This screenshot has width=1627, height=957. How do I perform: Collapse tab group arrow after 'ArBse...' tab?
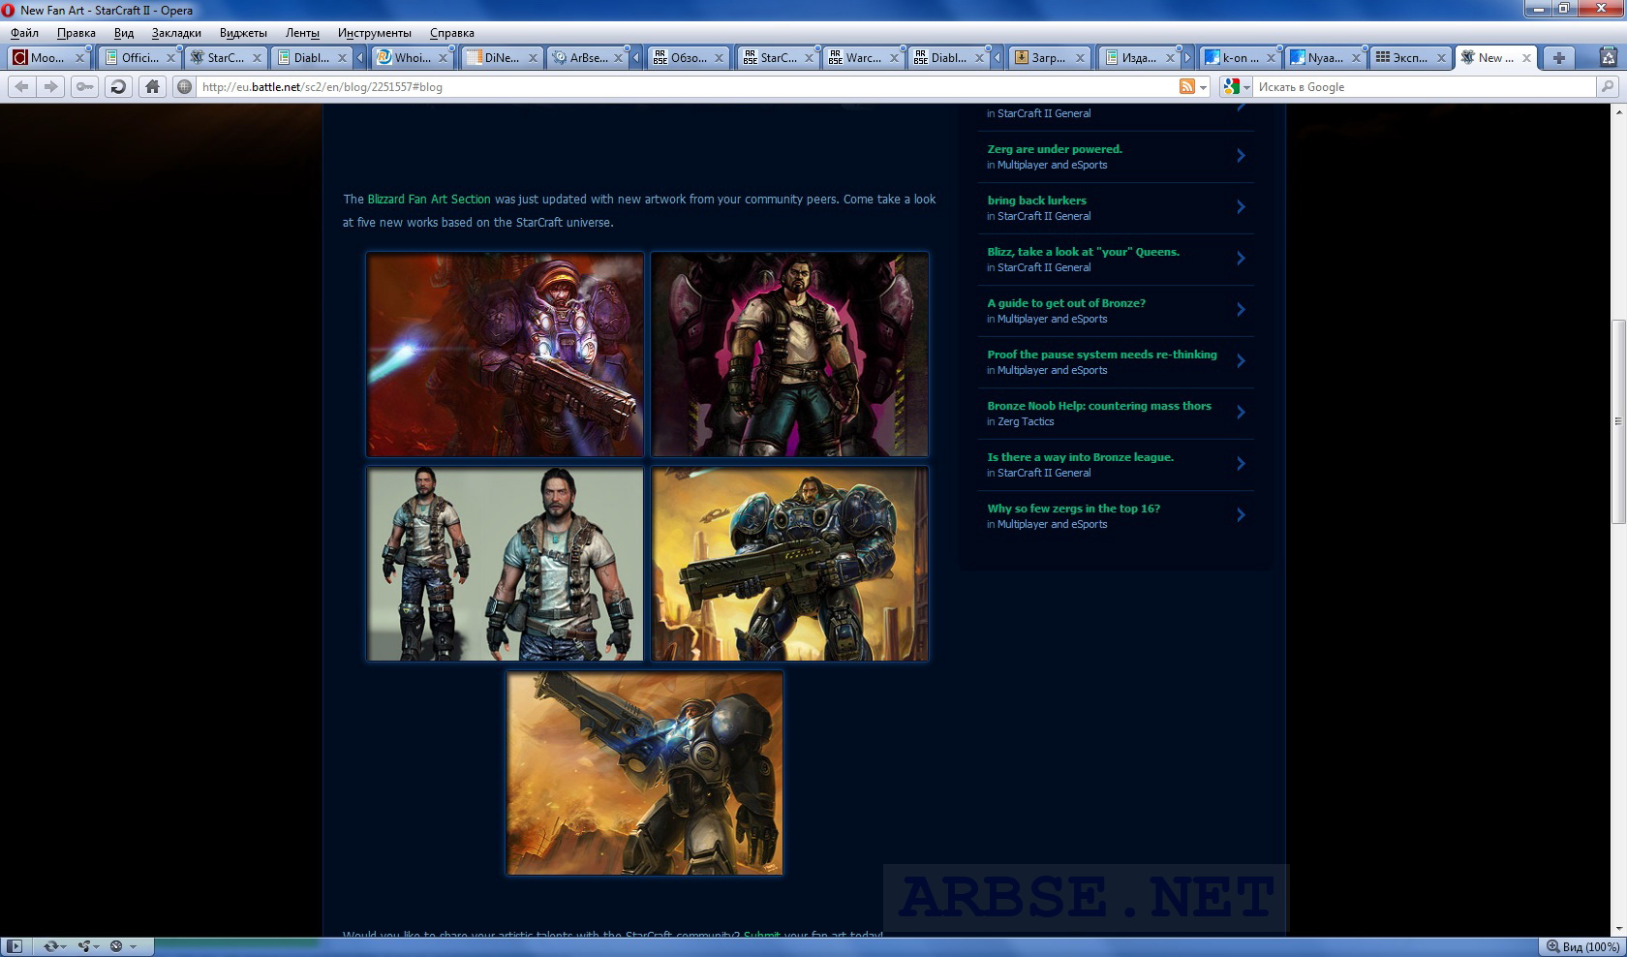tap(636, 58)
